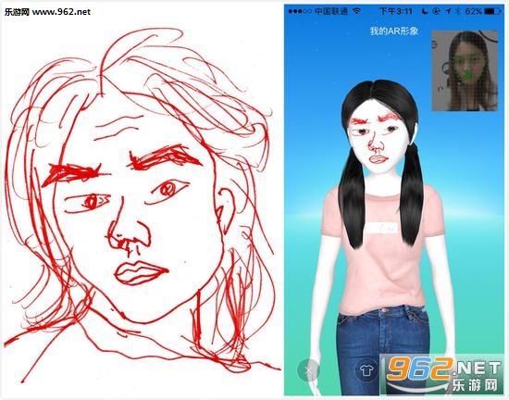The width and height of the screenshot is (509, 400).
Task: Tap the 我的AR形象 title text
Action: tap(393, 31)
